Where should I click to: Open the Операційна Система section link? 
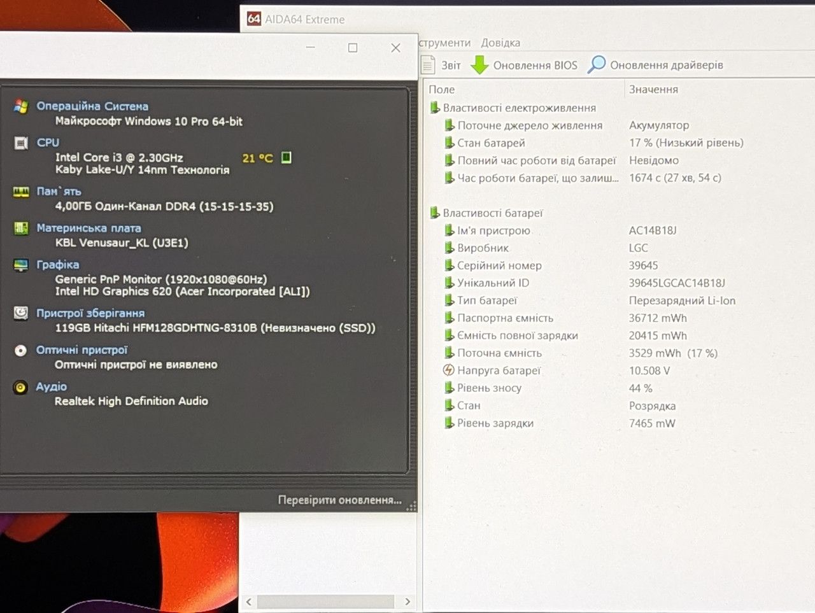[x=92, y=106]
